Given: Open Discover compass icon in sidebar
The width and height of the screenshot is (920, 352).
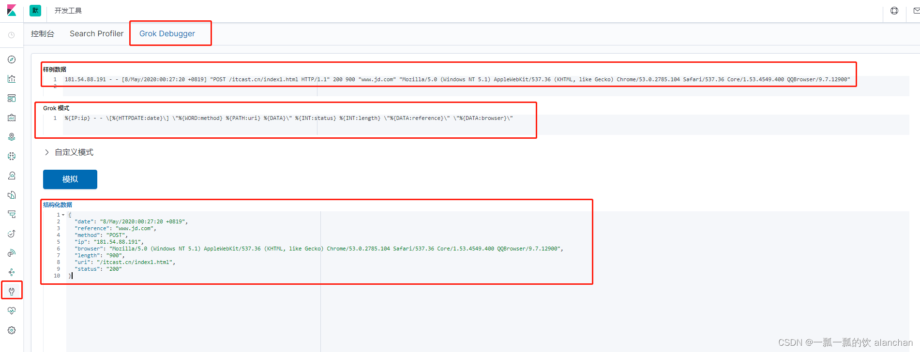Looking at the screenshot, I should click(x=12, y=59).
